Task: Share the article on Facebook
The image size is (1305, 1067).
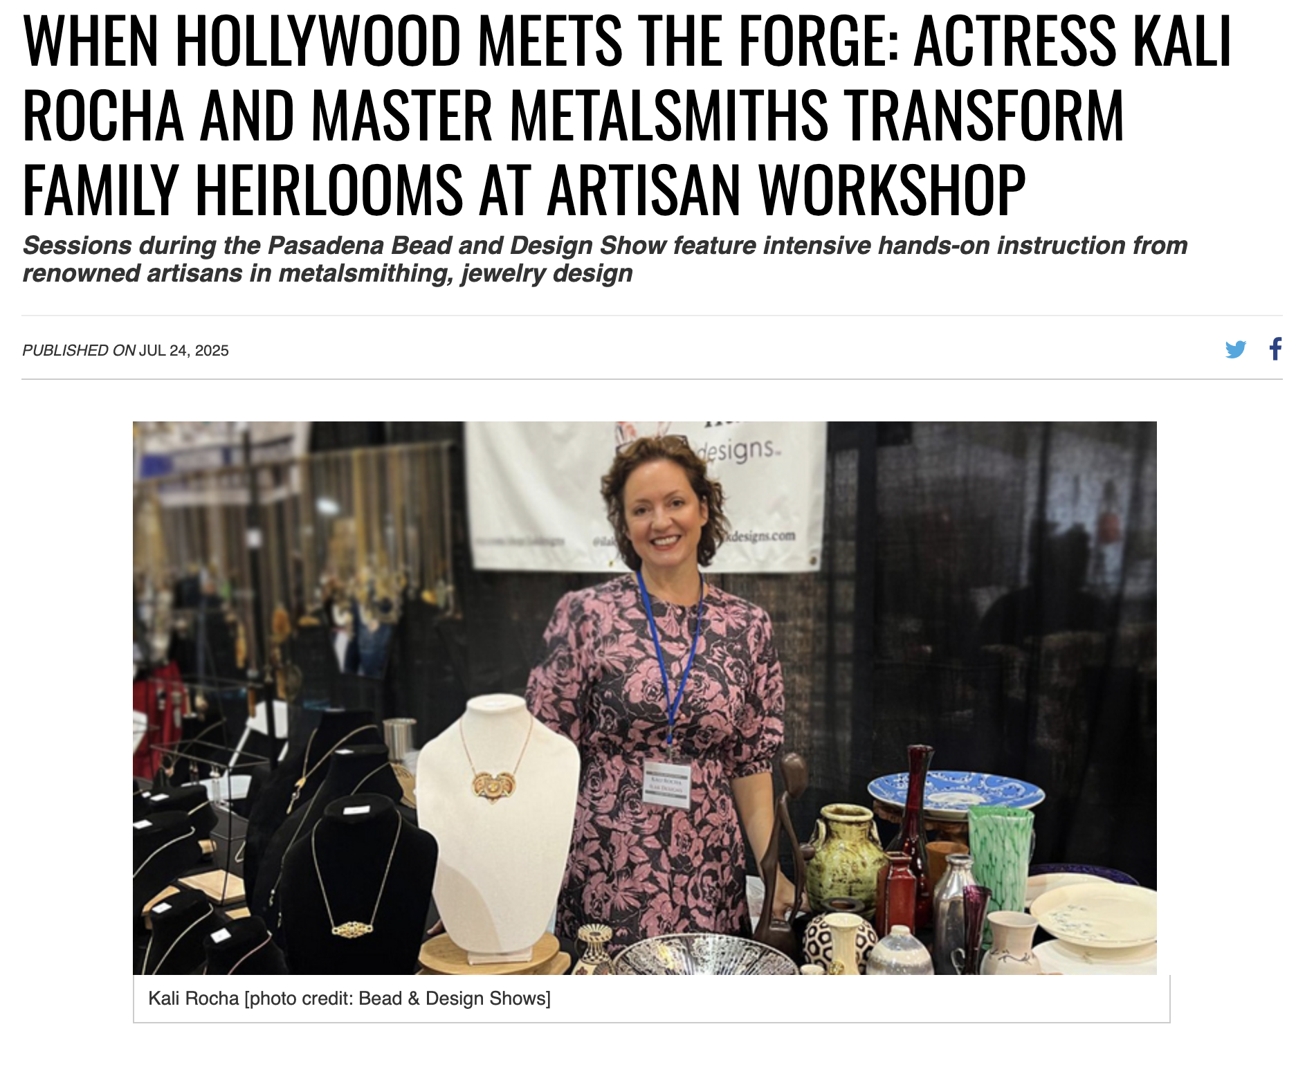Action: click(1275, 349)
